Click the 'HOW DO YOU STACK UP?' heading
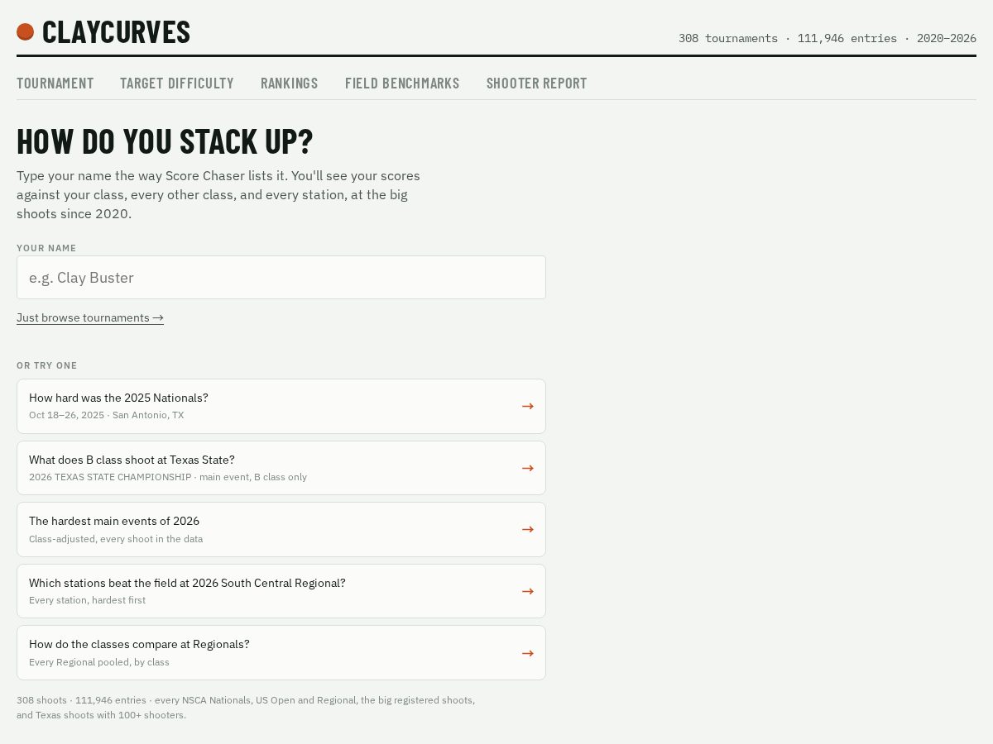 (165, 141)
